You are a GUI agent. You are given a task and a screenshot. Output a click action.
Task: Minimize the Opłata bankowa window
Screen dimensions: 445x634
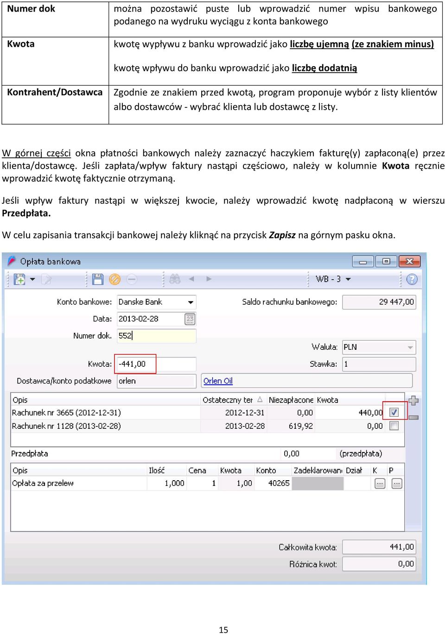tap(363, 262)
